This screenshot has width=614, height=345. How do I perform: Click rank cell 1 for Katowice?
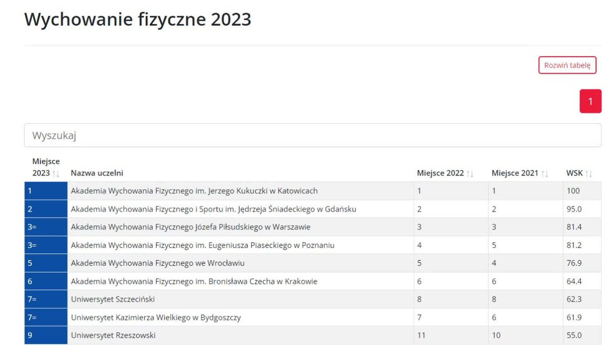tap(46, 191)
